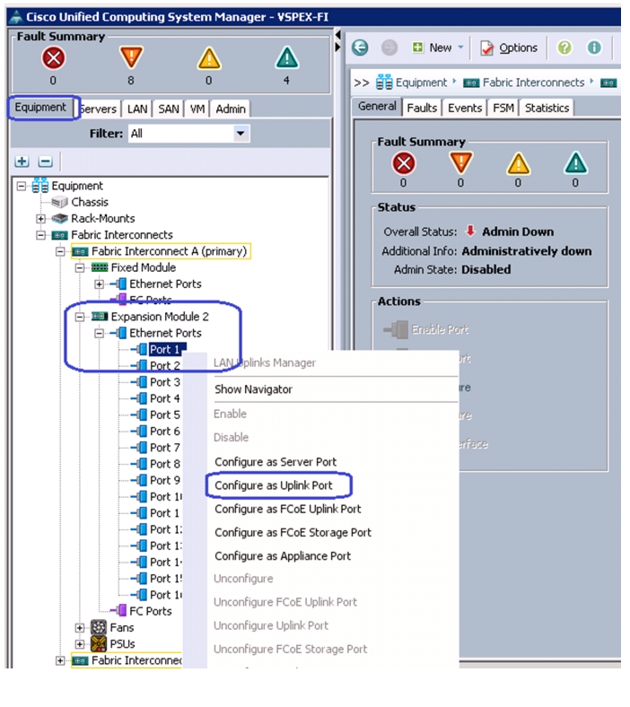This screenshot has height=707, width=630.
Task: Switch to the LAN tab
Action: 137,109
